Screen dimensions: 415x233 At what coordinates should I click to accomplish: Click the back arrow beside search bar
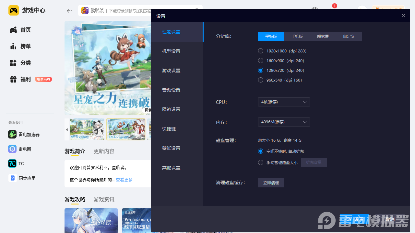[69, 11]
